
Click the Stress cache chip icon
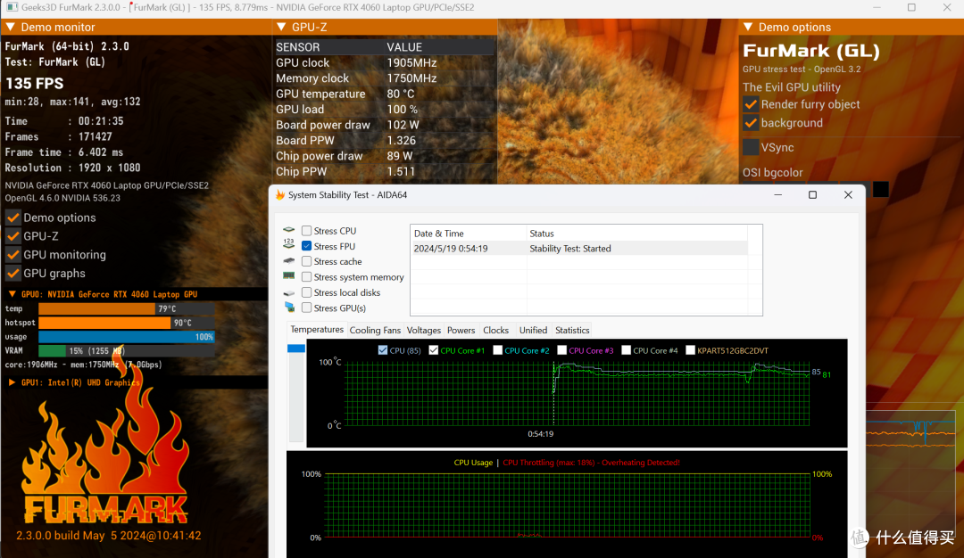pyautogui.click(x=288, y=261)
